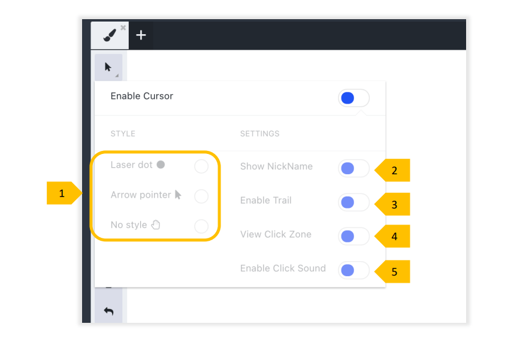532x339 pixels.
Task: Click the hand icon beside No style
Action: (x=156, y=225)
